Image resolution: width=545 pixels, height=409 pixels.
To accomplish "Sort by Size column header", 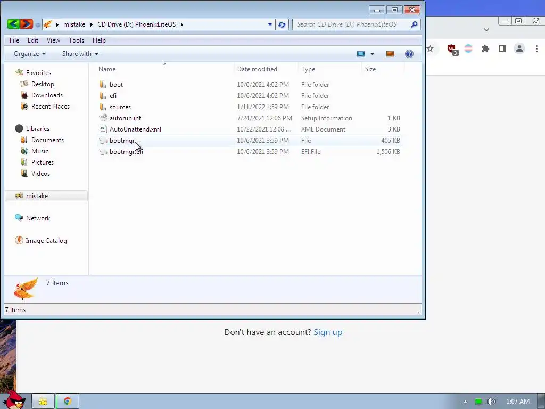I will coord(383,69).
